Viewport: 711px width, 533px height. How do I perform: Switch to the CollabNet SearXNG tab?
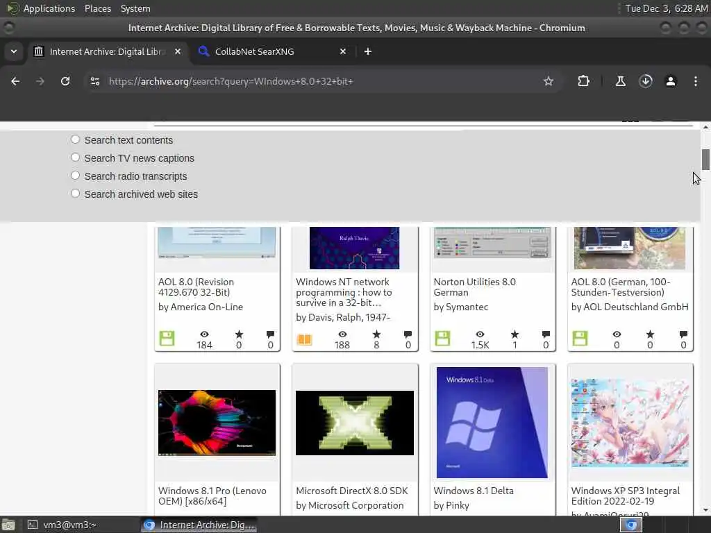271,51
